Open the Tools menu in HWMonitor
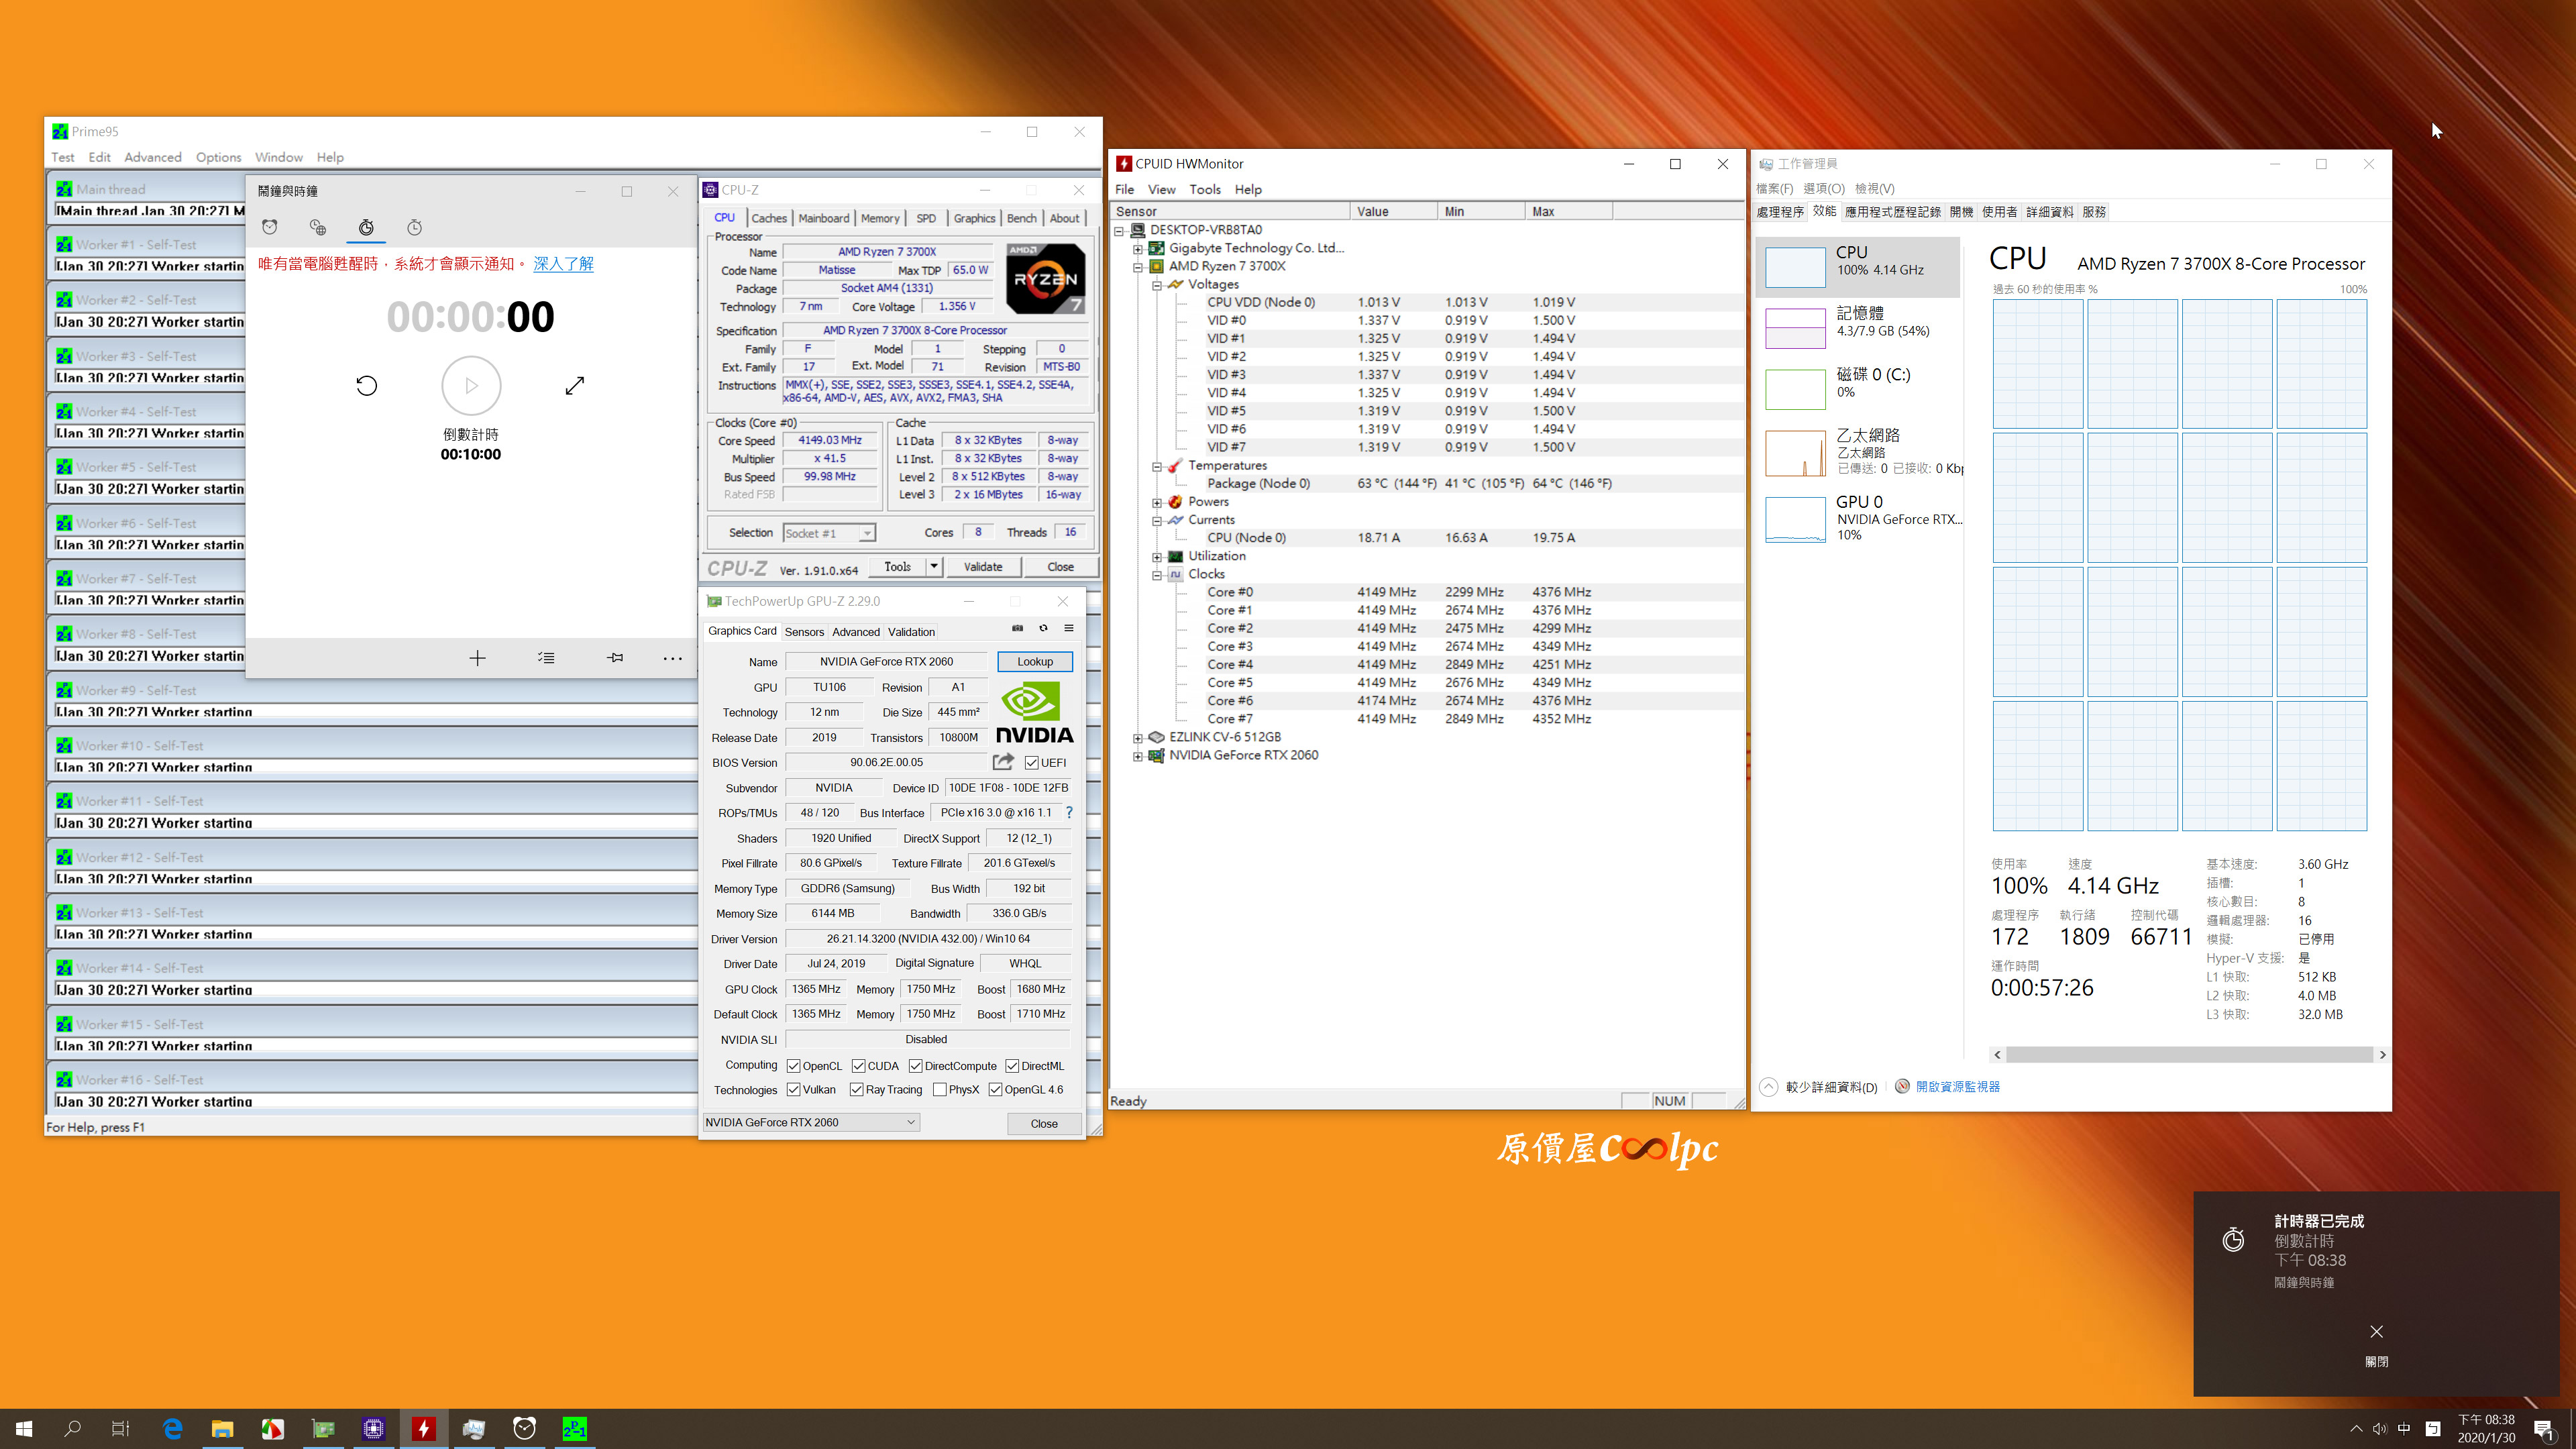The height and width of the screenshot is (1449, 2576). click(1205, 189)
